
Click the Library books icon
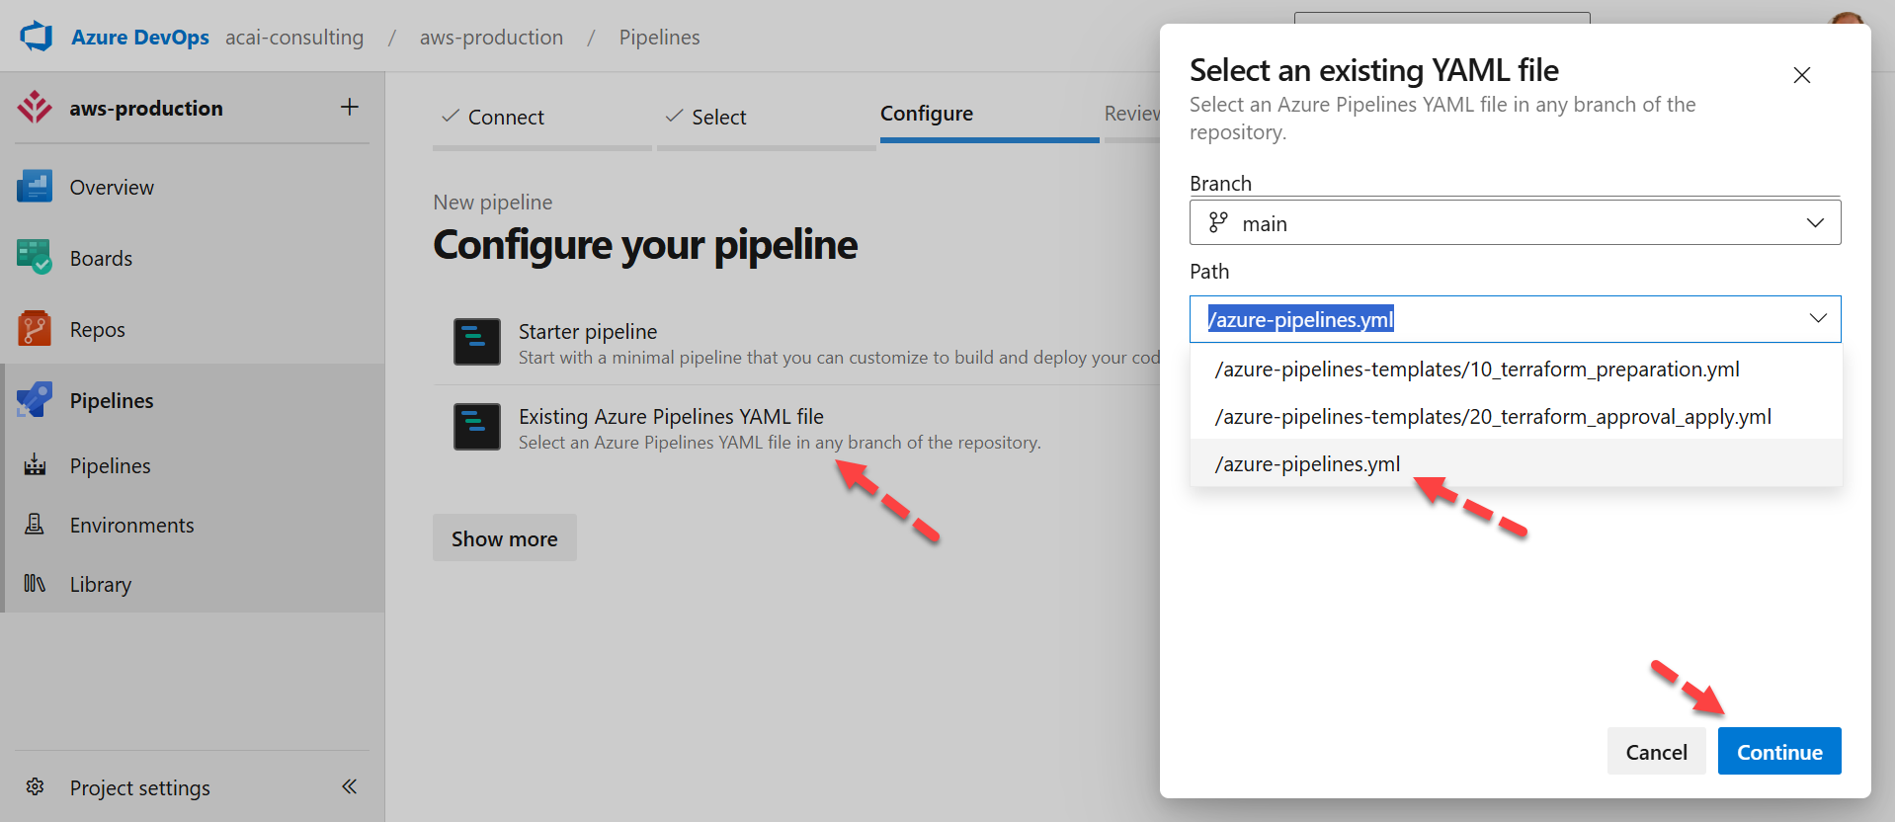coord(35,584)
